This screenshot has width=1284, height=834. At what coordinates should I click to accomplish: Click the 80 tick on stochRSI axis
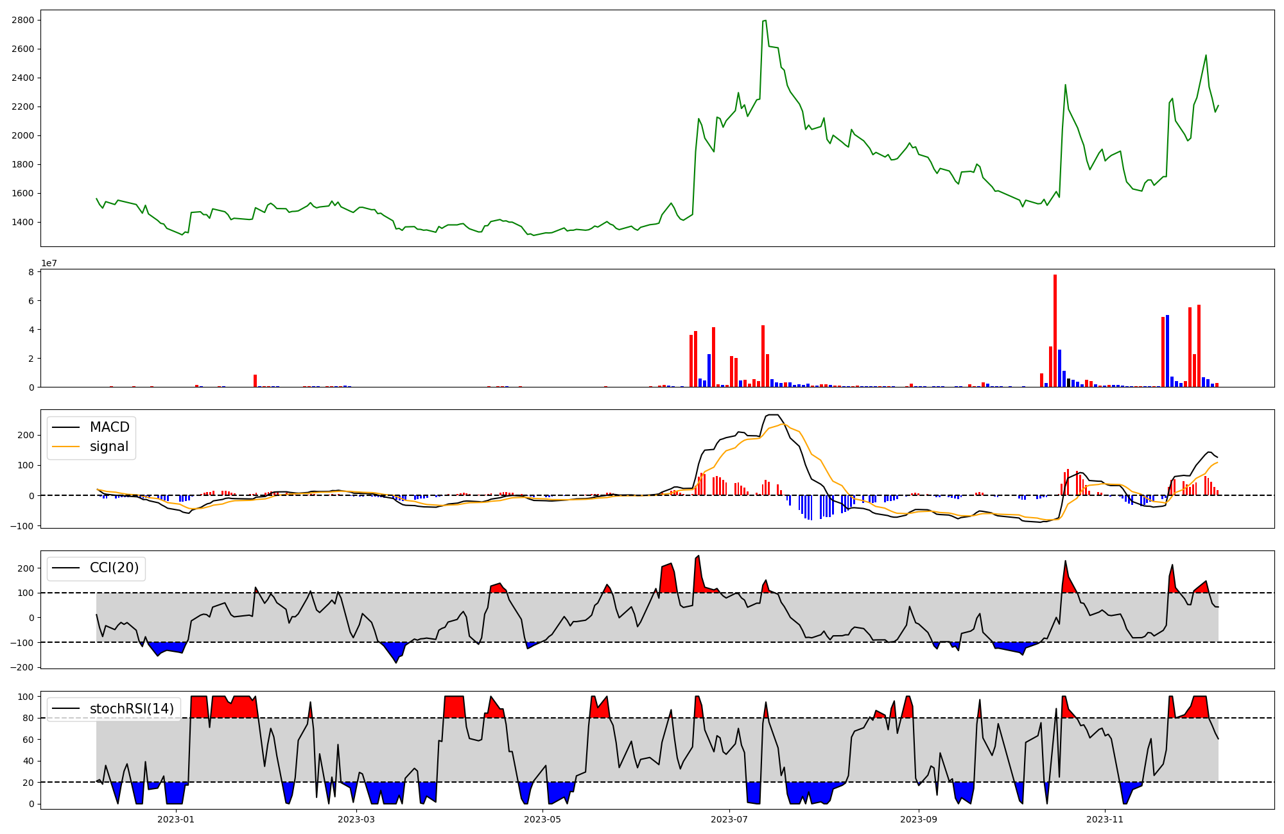click(27, 718)
